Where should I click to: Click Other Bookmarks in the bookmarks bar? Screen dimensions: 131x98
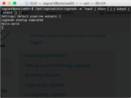click(x=118, y=13)
